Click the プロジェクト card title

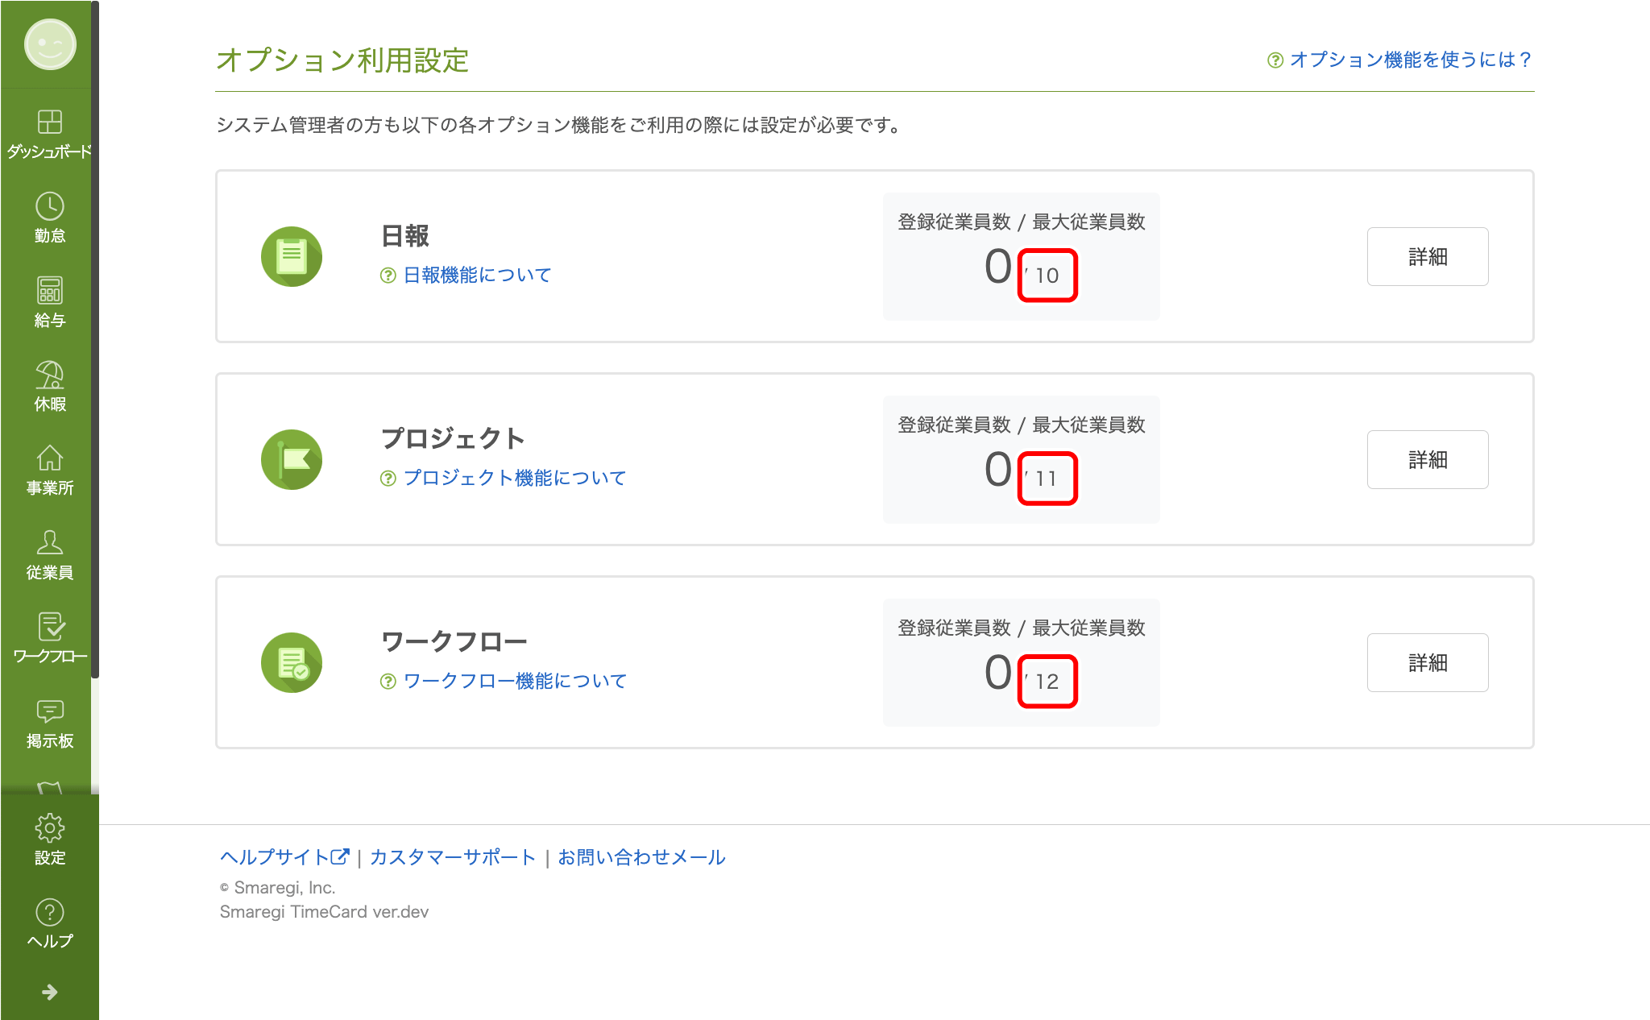pos(453,438)
